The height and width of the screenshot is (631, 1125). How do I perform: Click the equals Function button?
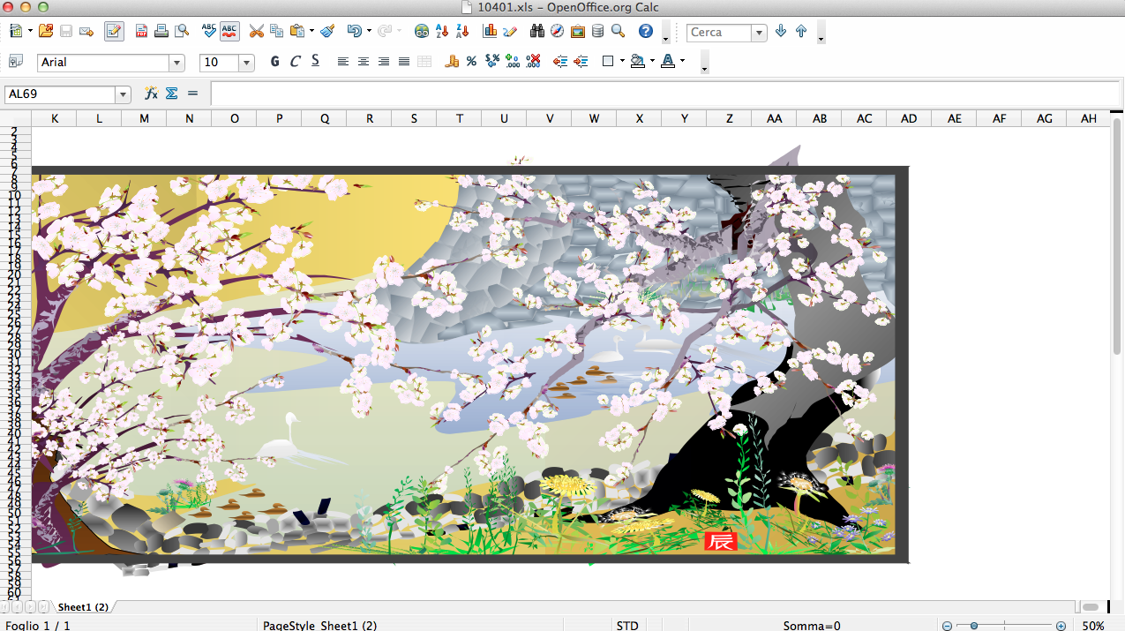(x=193, y=94)
